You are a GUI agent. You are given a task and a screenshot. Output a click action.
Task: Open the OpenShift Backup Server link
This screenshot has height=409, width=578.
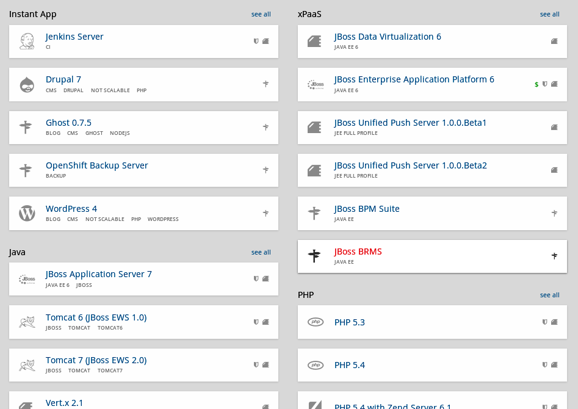(97, 165)
